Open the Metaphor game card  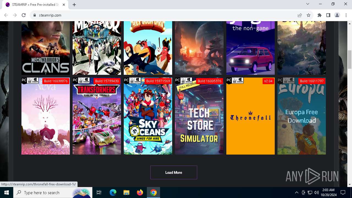click(x=97, y=48)
